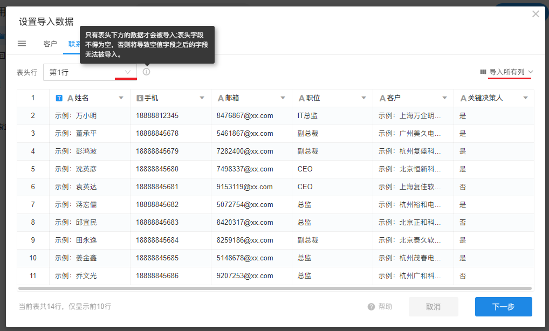The height and width of the screenshot is (331, 549).
Task: Open the 表头行 dropdown showing 第1行
Action: click(x=90, y=72)
